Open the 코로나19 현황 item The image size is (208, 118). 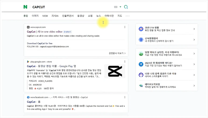pyautogui.click(x=167, y=29)
